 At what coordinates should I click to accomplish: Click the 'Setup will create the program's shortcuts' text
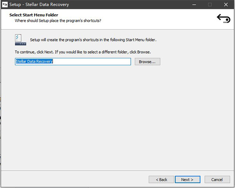click(93, 40)
